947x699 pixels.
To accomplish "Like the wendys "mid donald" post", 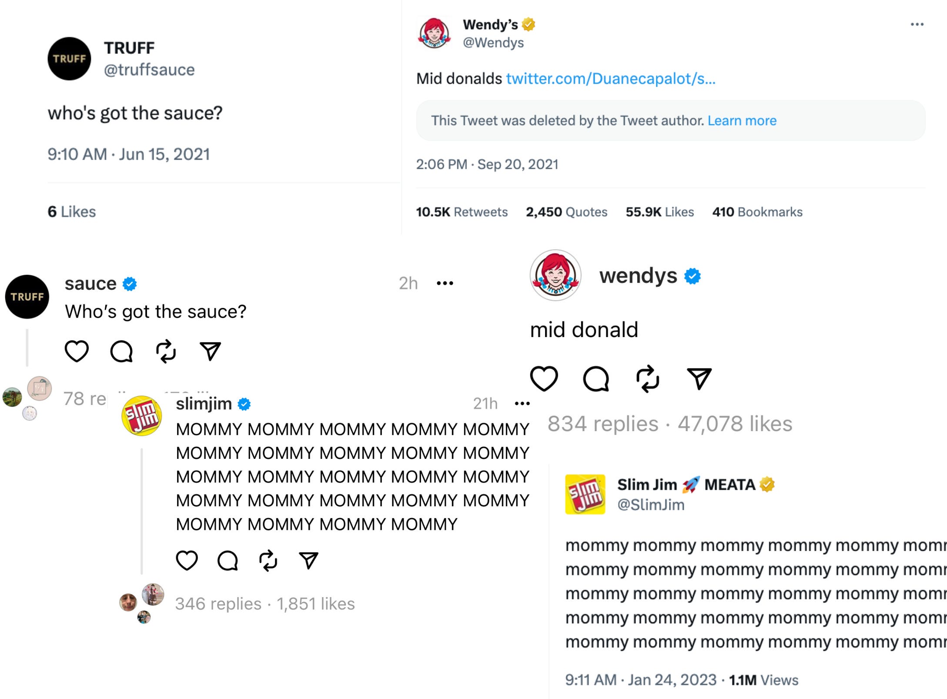I will point(544,378).
